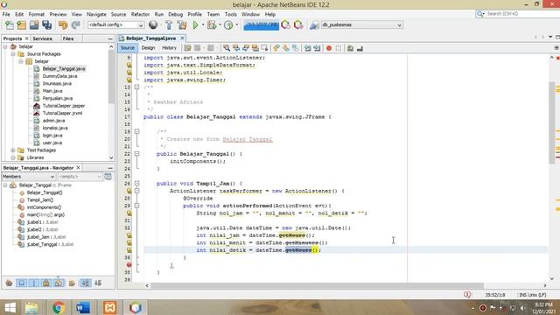Open the Source menu
560x315 pixels.
click(x=118, y=14)
